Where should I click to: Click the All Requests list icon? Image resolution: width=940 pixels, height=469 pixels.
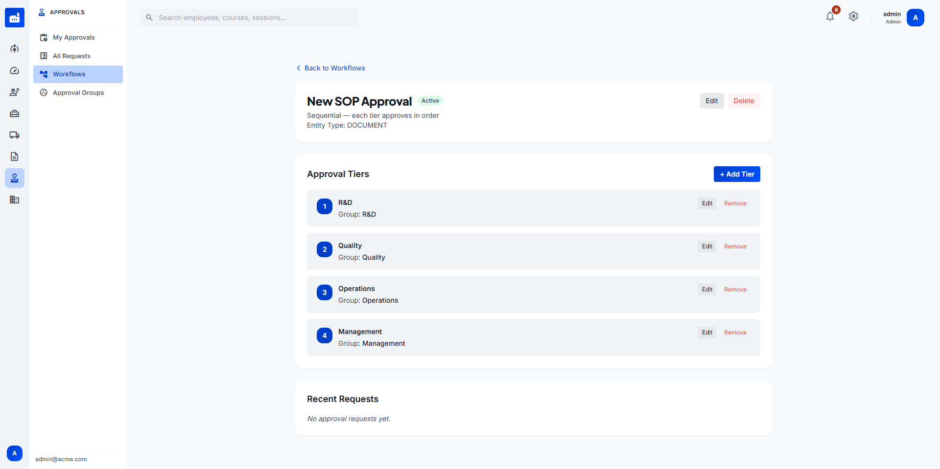click(44, 56)
